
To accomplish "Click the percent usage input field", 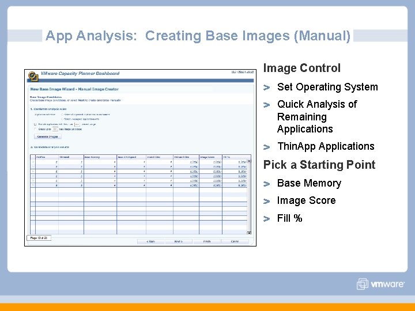I will (77, 124).
